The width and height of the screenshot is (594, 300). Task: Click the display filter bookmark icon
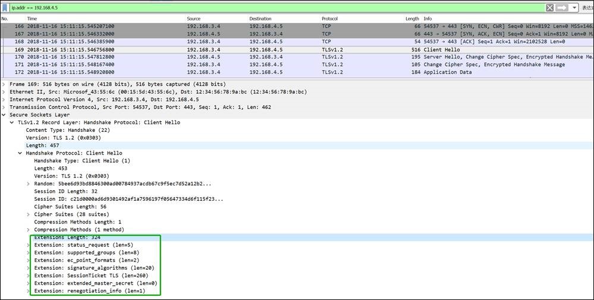pyautogui.click(x=5, y=8)
